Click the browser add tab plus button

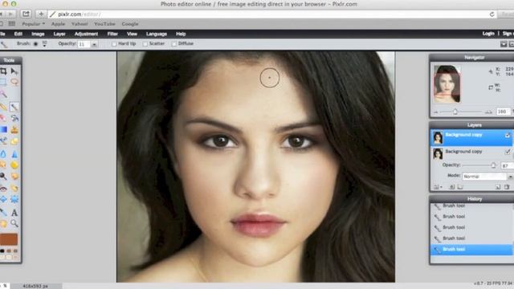41,14
